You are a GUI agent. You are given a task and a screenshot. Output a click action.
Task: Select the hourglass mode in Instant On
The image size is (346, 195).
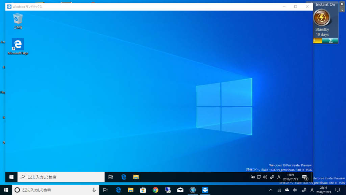[330, 41]
